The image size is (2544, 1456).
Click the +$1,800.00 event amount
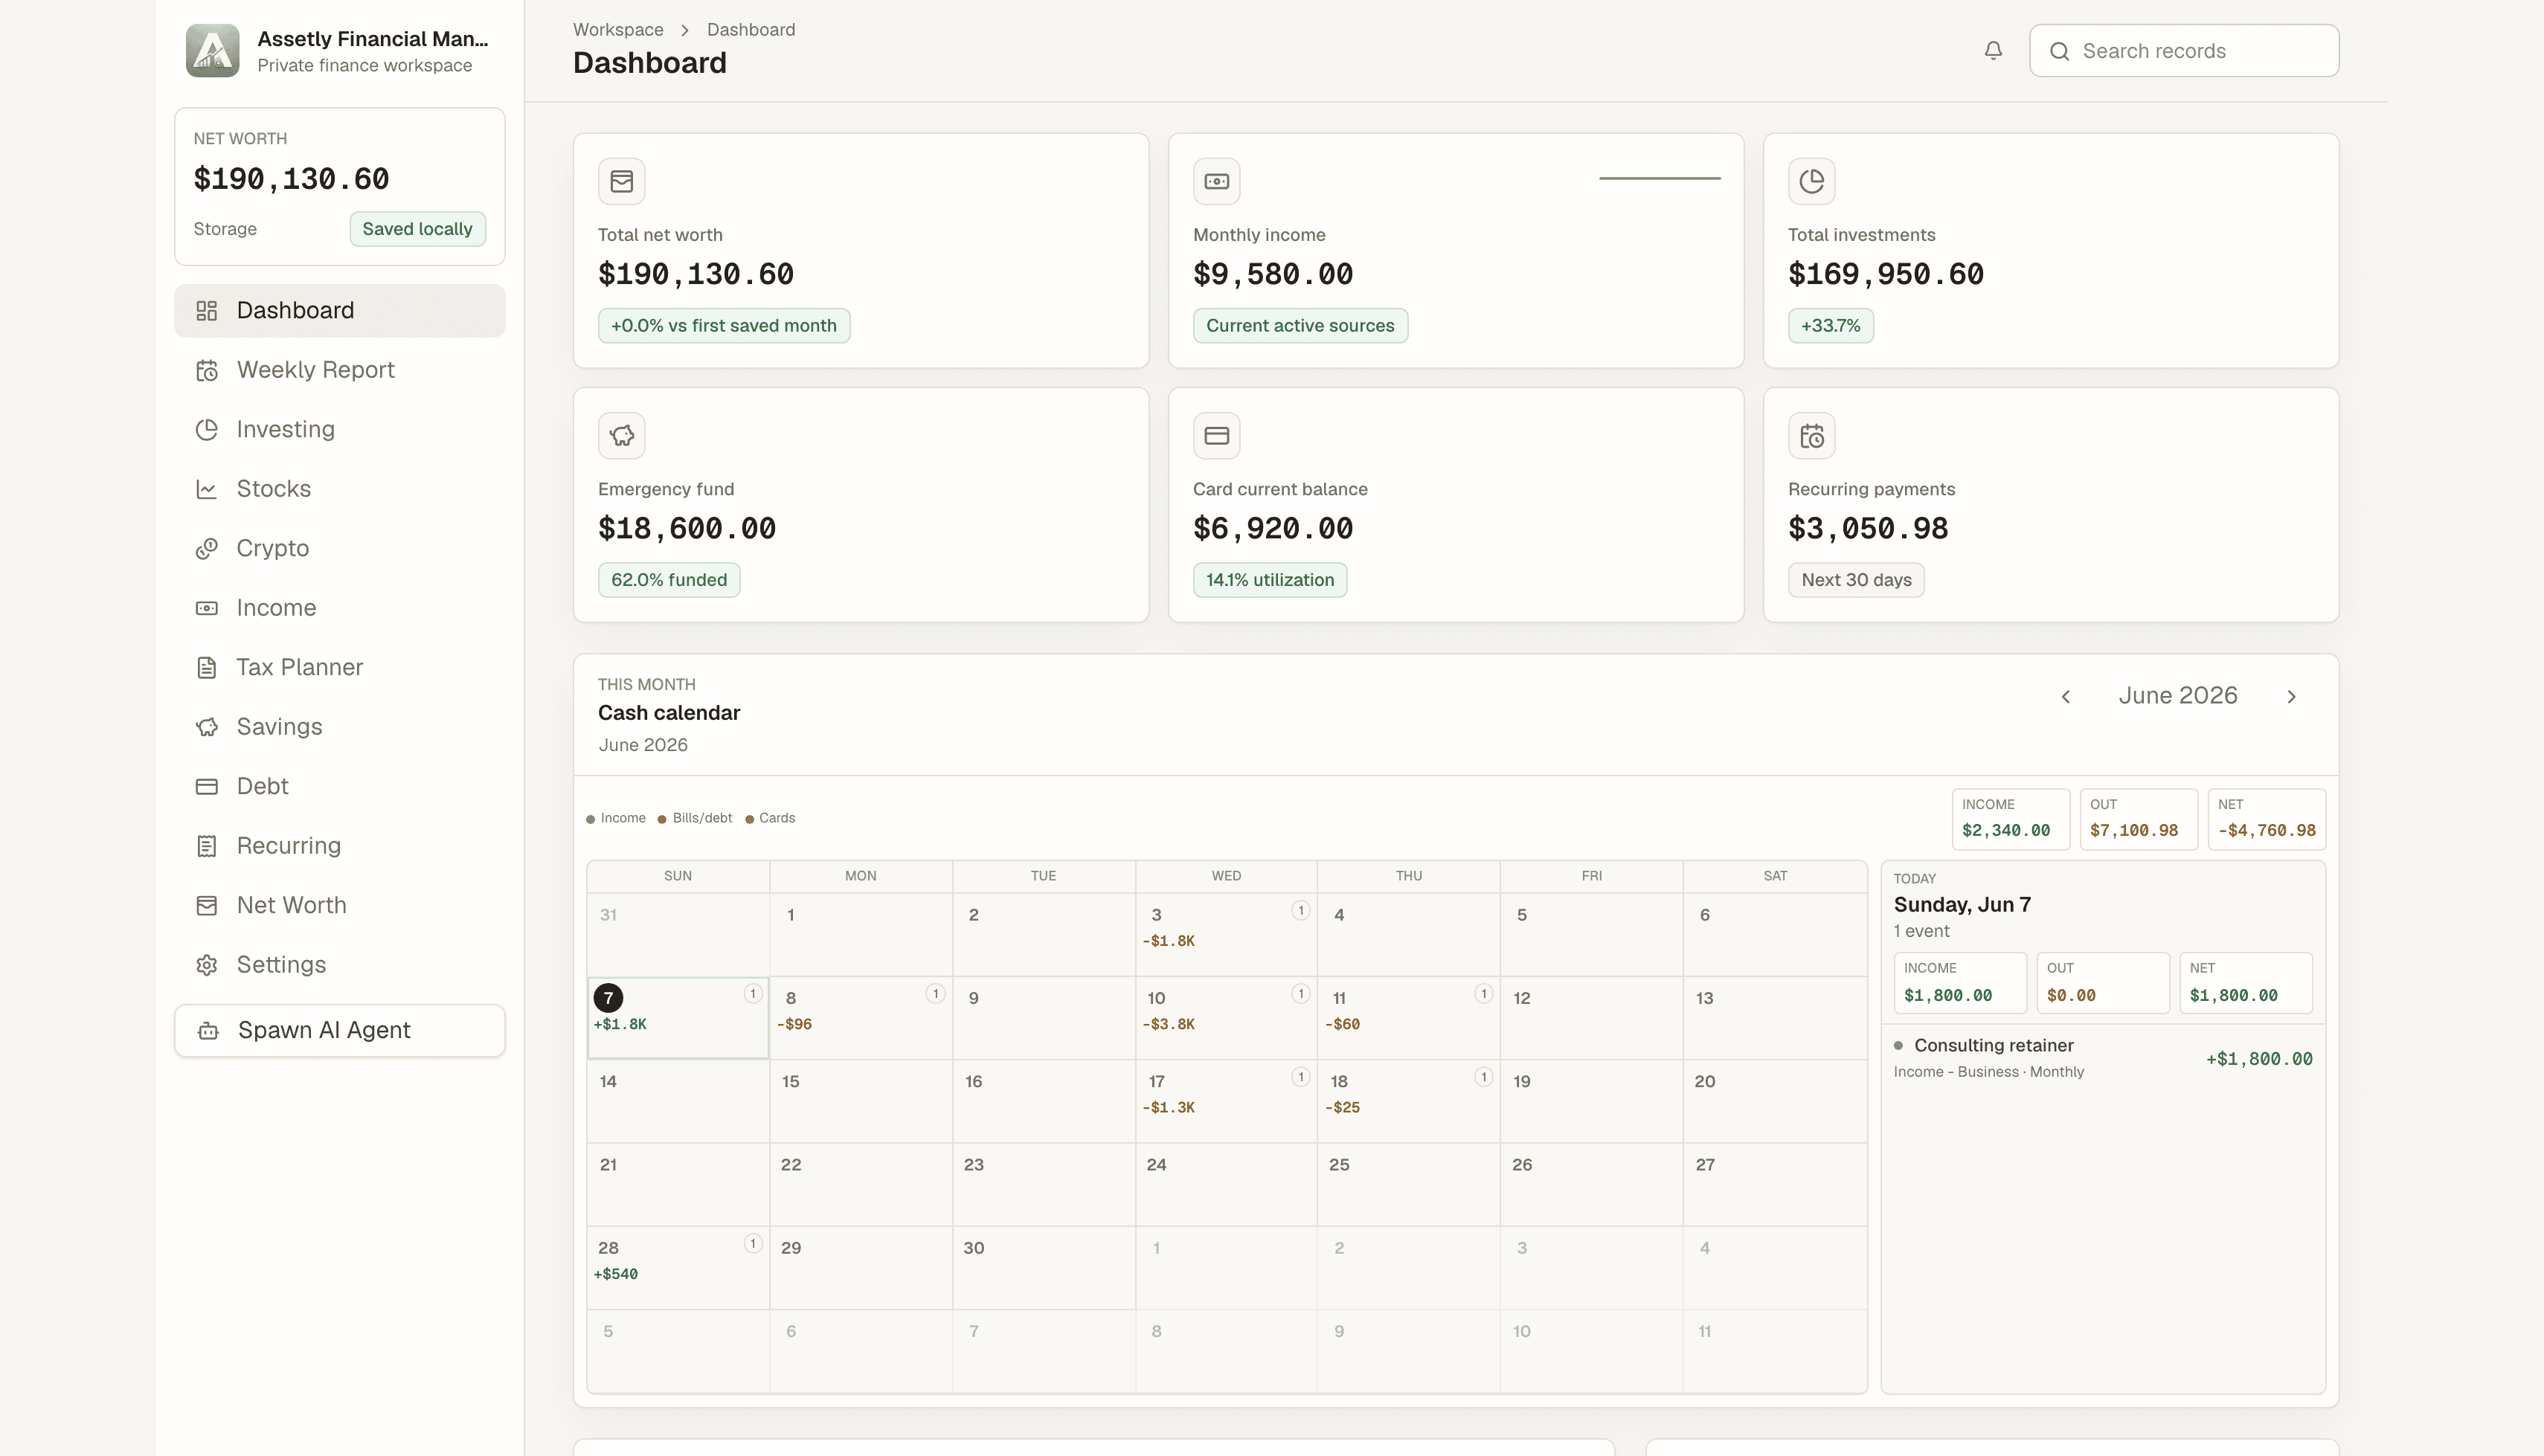click(2259, 1059)
